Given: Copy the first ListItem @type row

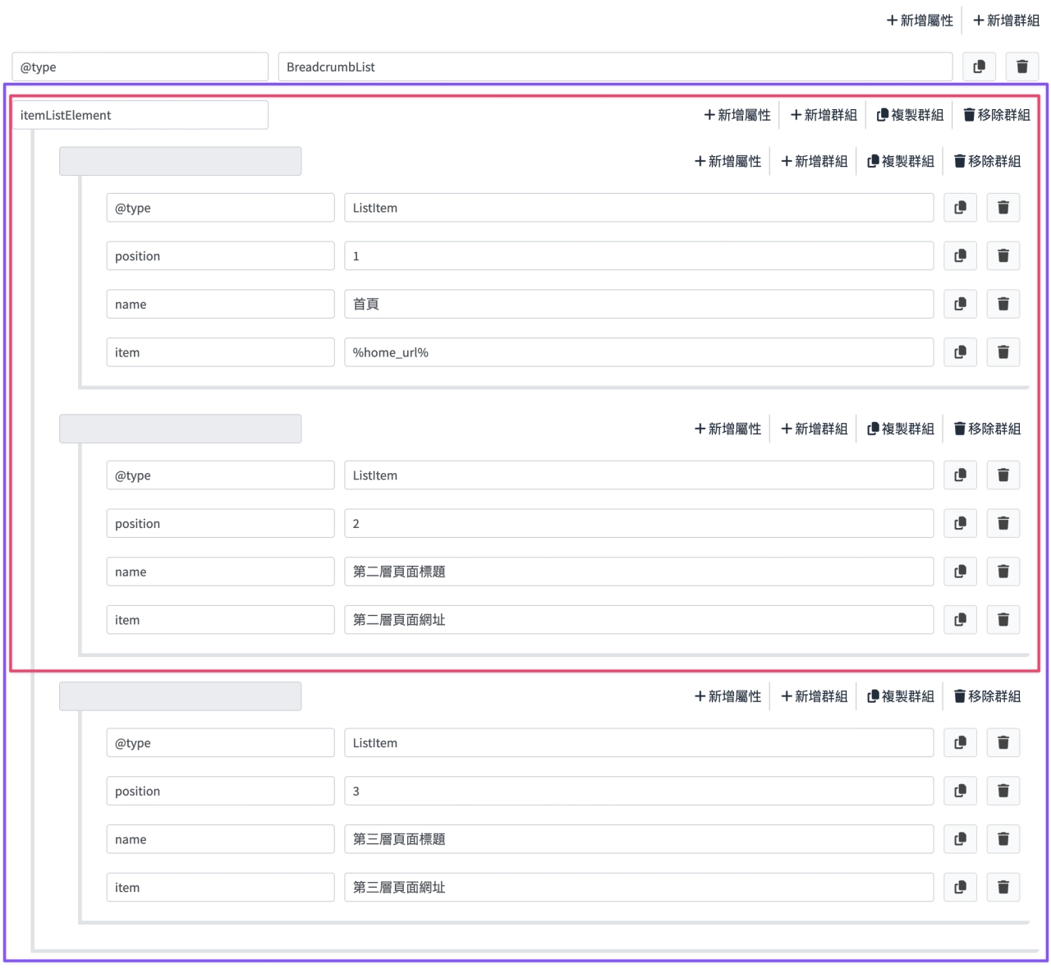Looking at the screenshot, I should click(x=961, y=208).
